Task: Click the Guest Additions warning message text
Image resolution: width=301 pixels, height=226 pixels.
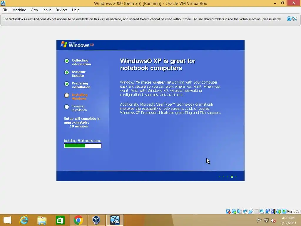Action: pos(142,19)
